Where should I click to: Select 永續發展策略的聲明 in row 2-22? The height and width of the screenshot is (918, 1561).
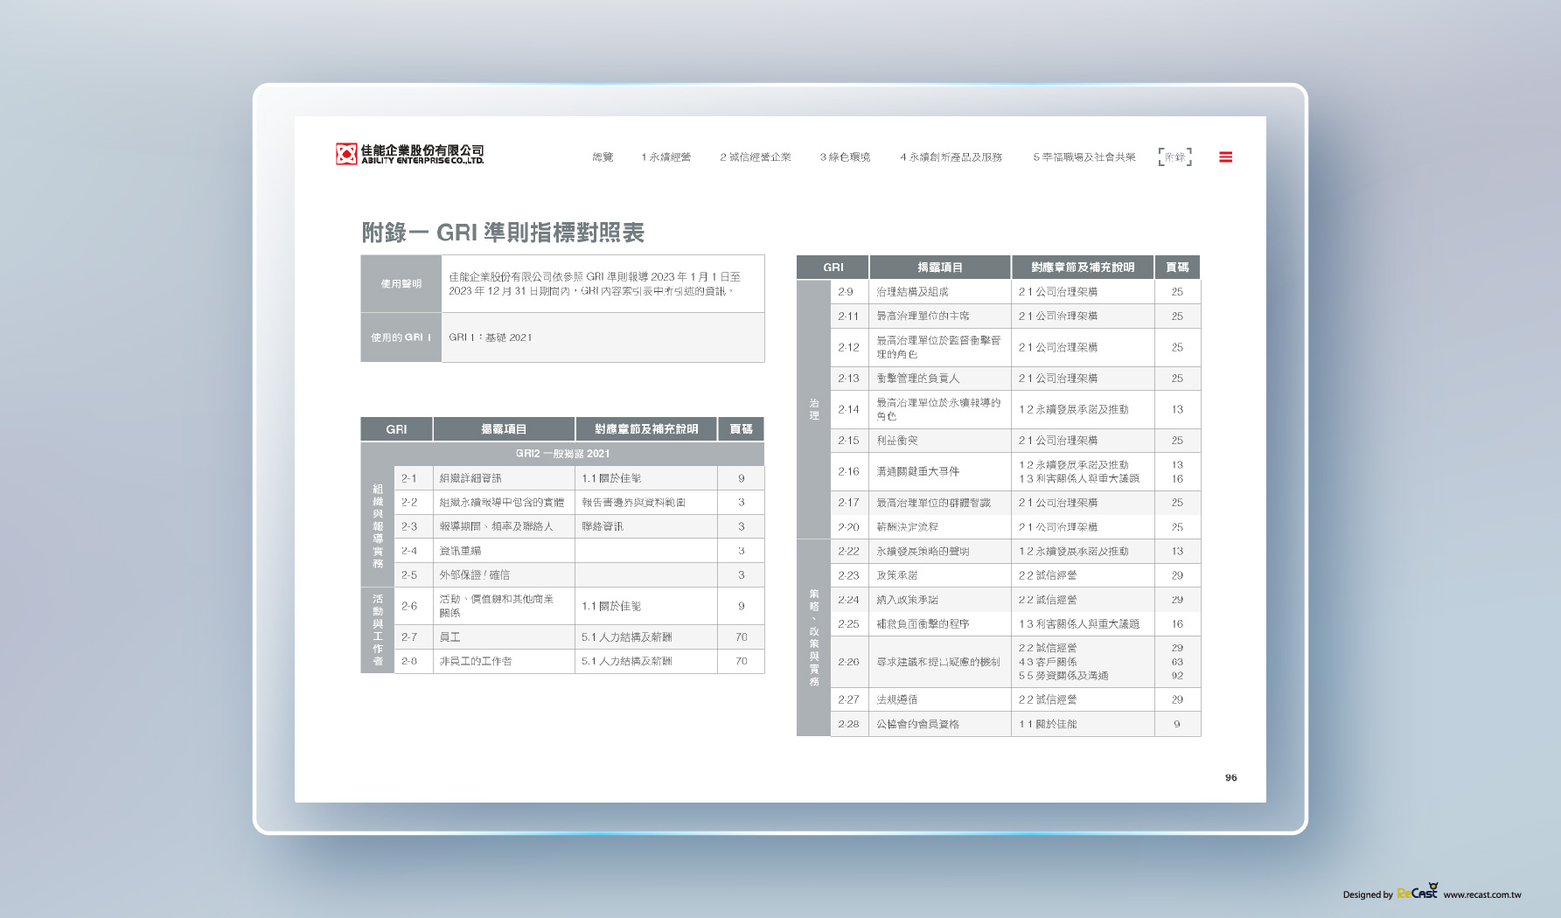(923, 552)
